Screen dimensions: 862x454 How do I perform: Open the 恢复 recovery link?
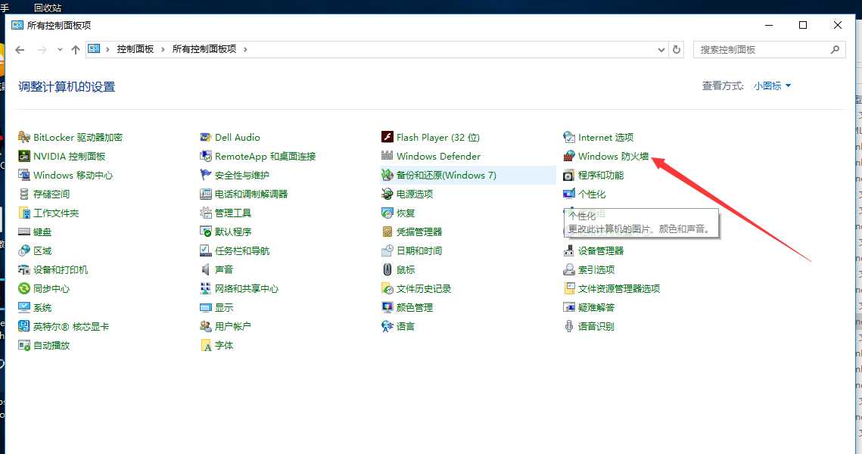pyautogui.click(x=405, y=213)
